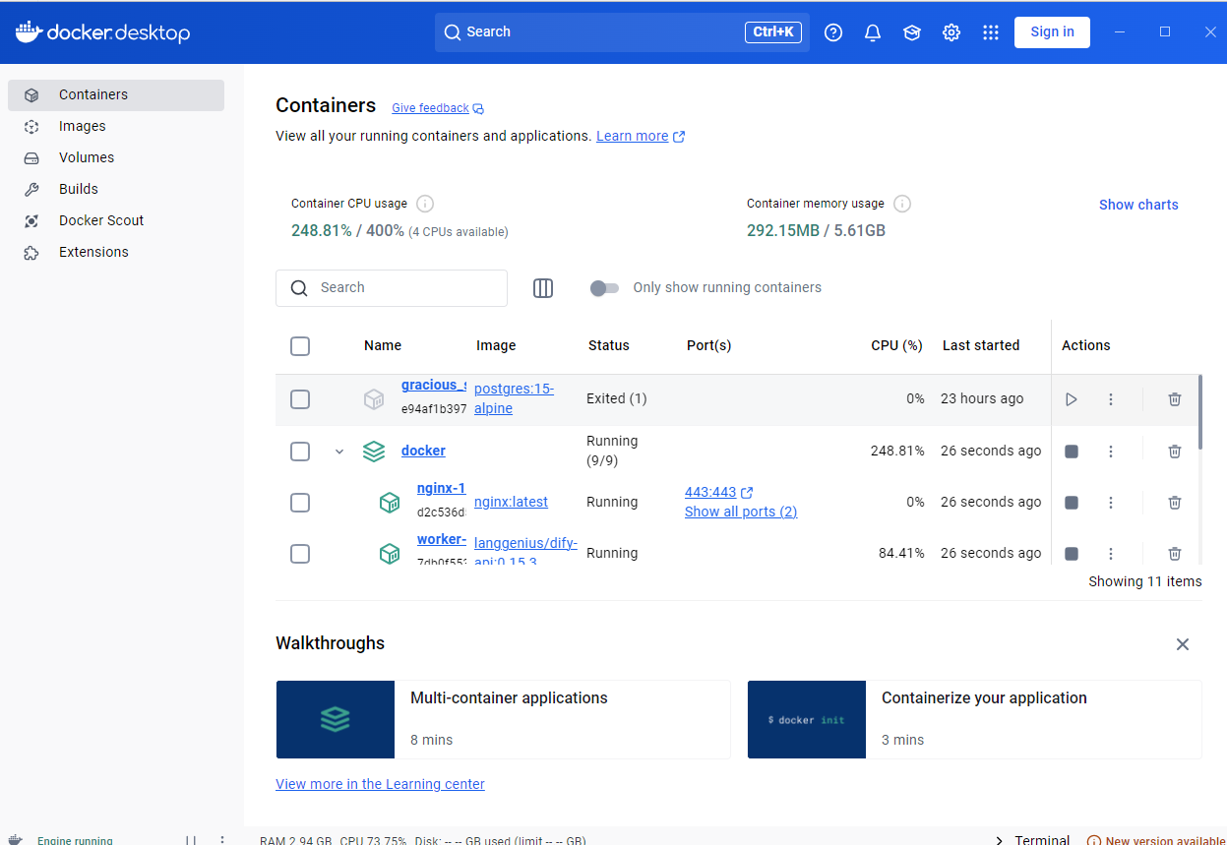Viewport: 1227px width, 845px height.
Task: Click the global Search bar in header
Action: [x=622, y=32]
